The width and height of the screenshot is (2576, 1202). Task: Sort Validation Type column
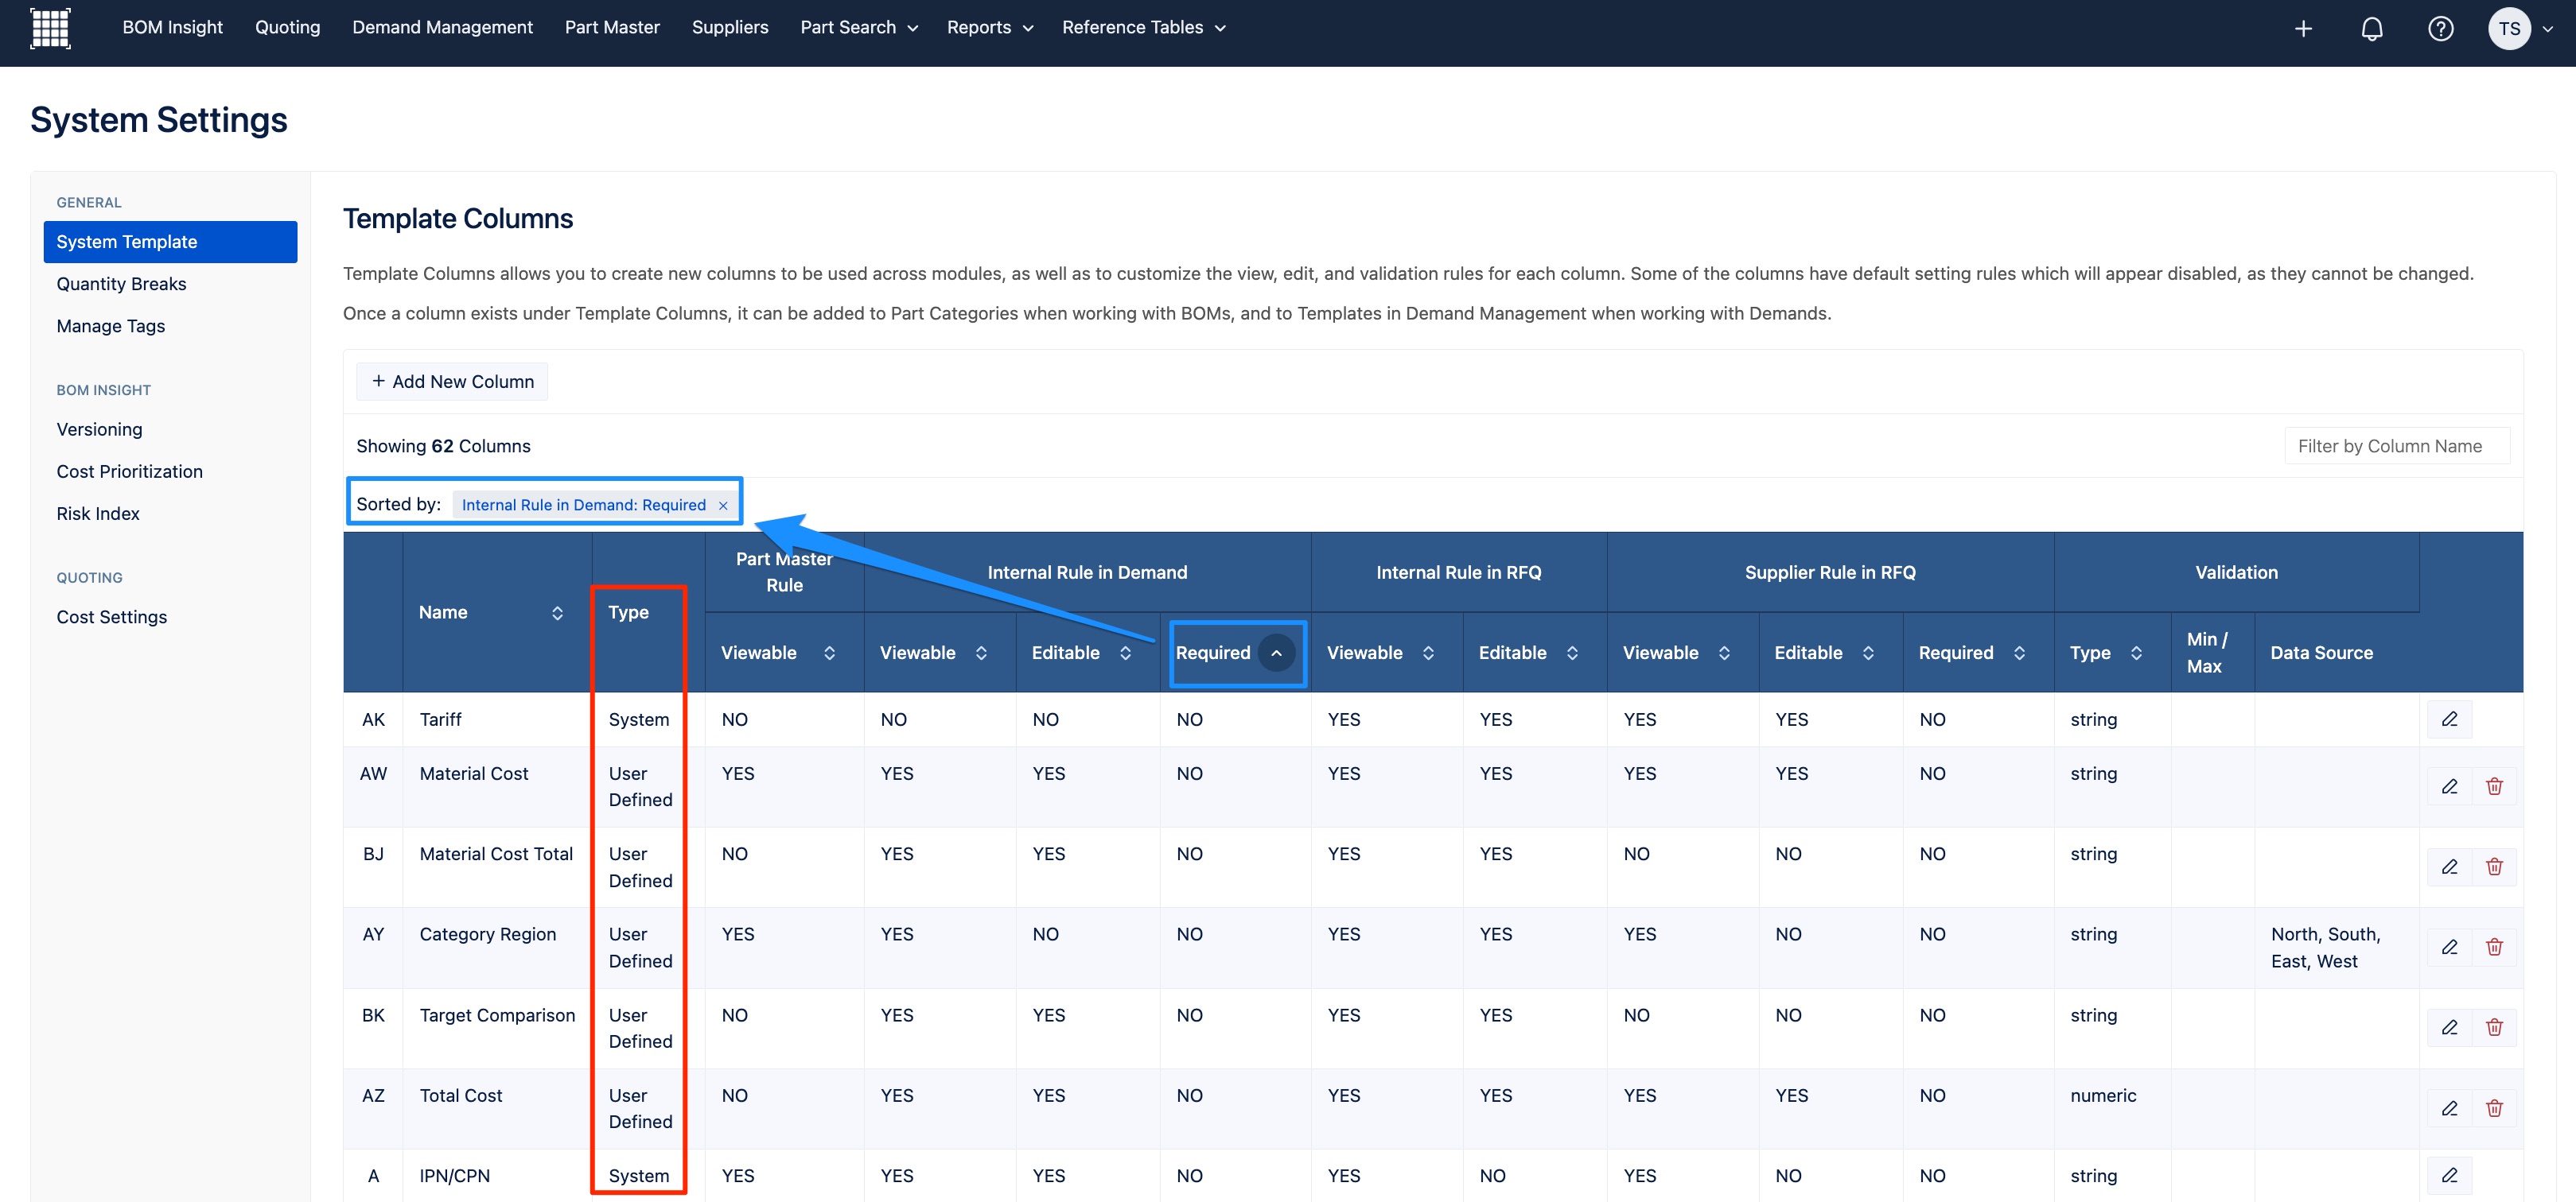2136,653
